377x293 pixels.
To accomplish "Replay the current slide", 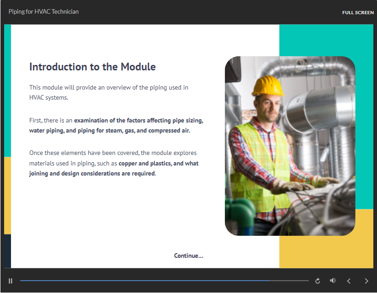I will [x=317, y=281].
